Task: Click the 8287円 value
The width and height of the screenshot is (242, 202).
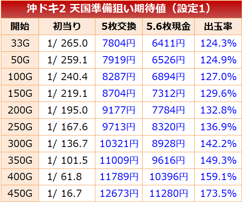Action: coord(119,76)
